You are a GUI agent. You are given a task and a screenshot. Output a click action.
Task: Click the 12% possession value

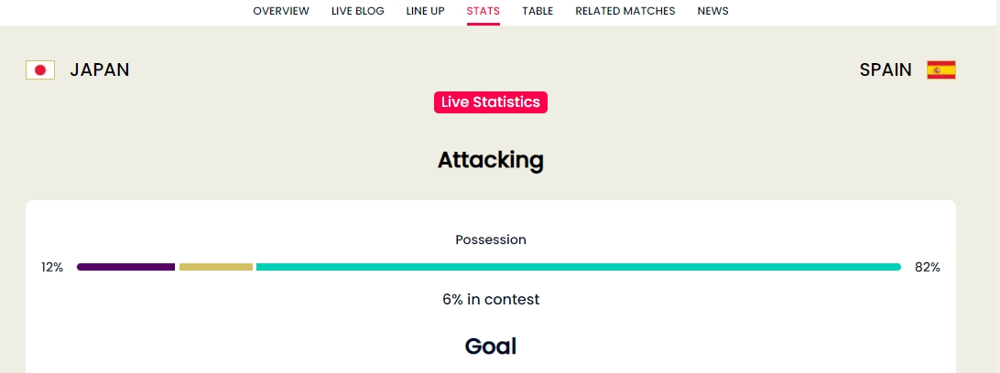(52, 267)
